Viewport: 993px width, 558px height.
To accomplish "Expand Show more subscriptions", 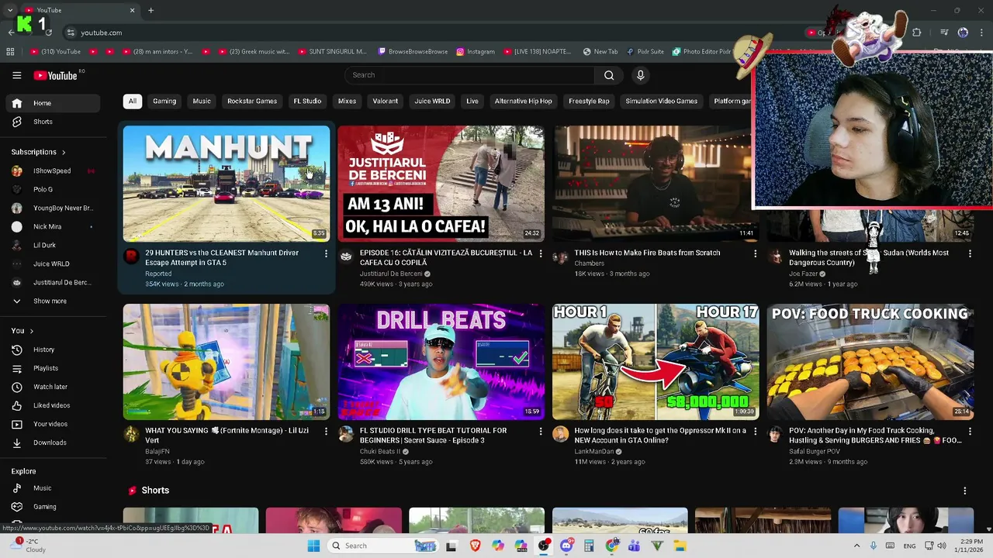I will click(x=51, y=301).
